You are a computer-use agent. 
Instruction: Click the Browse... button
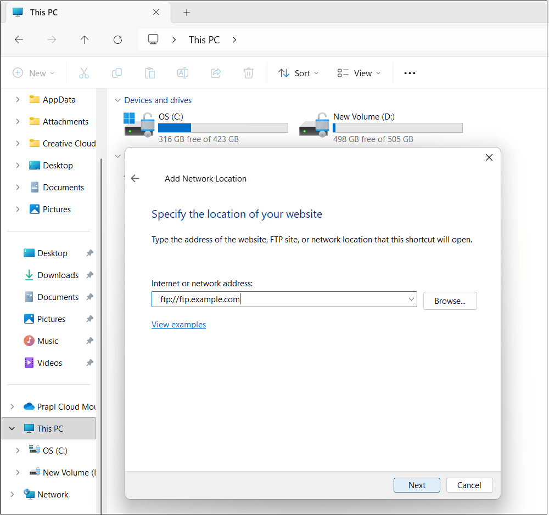(x=450, y=301)
